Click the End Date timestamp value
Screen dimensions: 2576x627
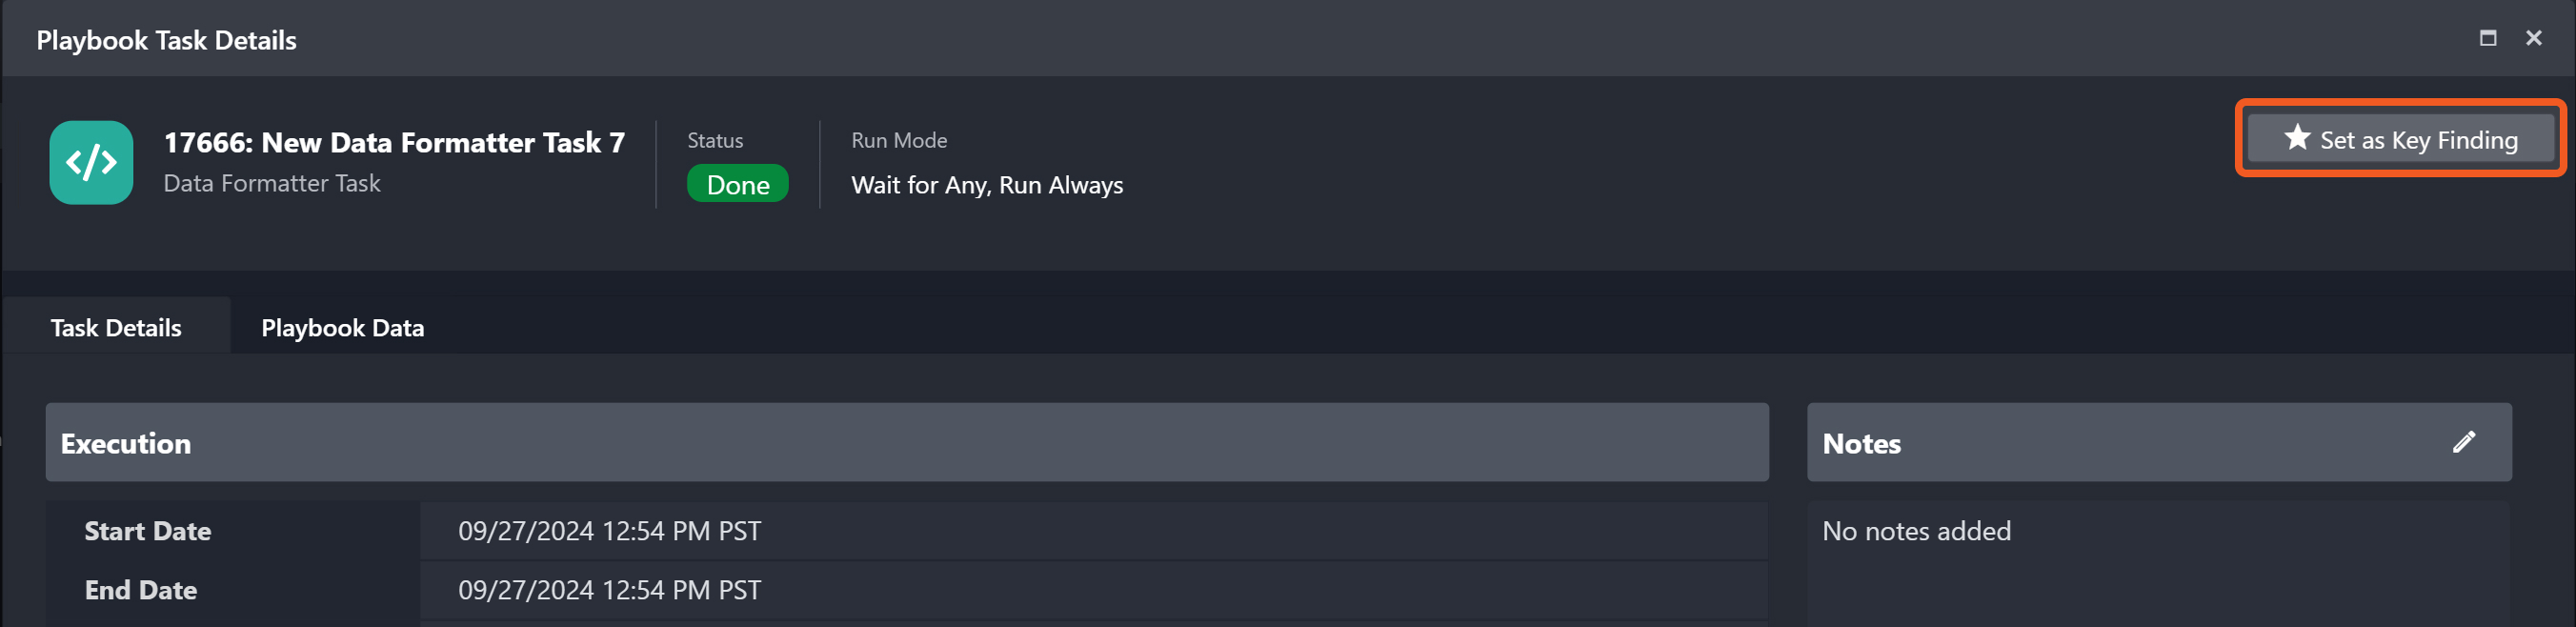click(x=609, y=590)
